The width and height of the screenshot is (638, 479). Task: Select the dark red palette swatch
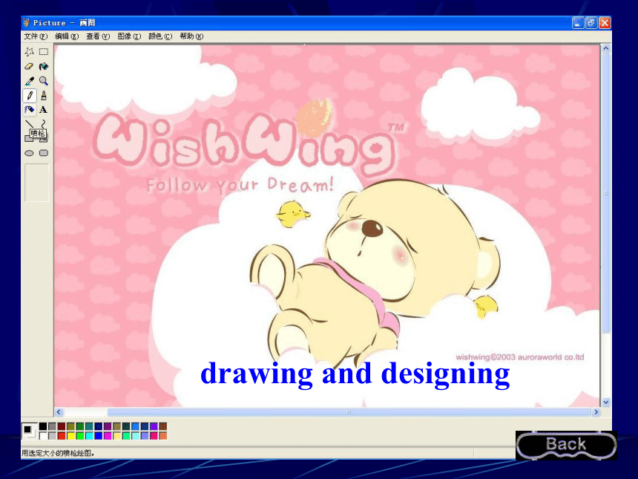62,426
